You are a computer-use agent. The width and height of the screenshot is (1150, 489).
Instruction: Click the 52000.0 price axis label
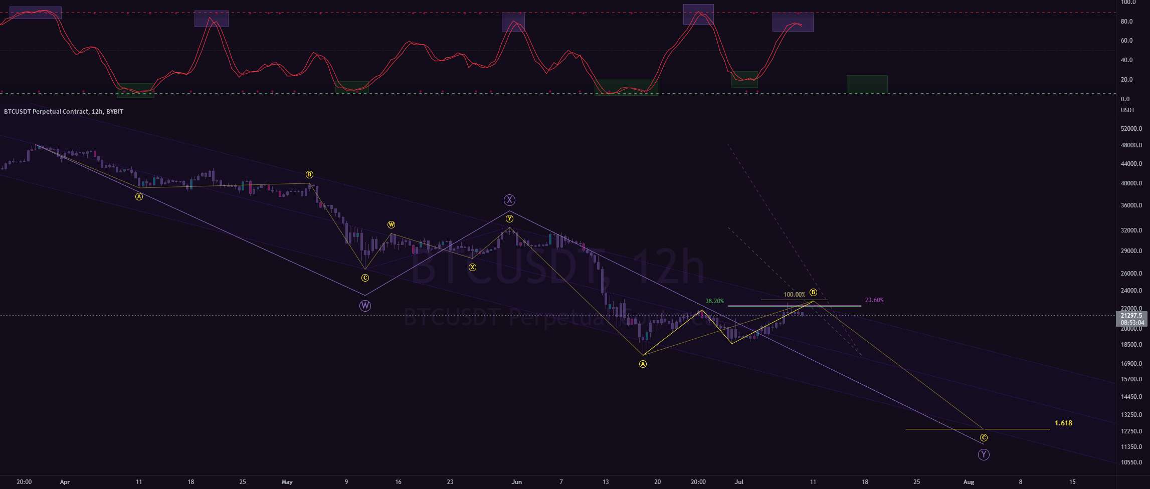pyautogui.click(x=1130, y=129)
